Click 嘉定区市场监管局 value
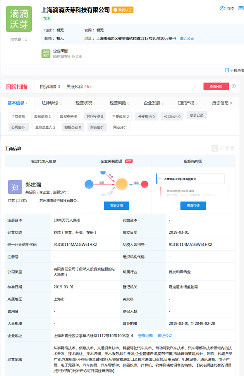This screenshot has height=376, width=244. pyautogui.click(x=183, y=287)
